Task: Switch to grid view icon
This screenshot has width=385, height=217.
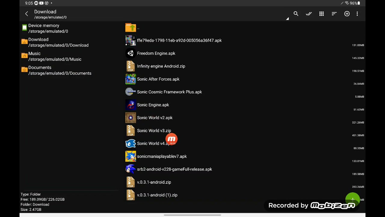Action: tap(322, 14)
